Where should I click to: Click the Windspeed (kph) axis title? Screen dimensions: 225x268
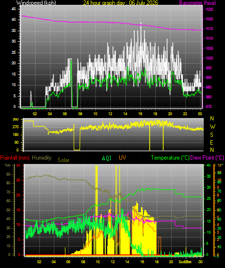pyautogui.click(x=36, y=3)
